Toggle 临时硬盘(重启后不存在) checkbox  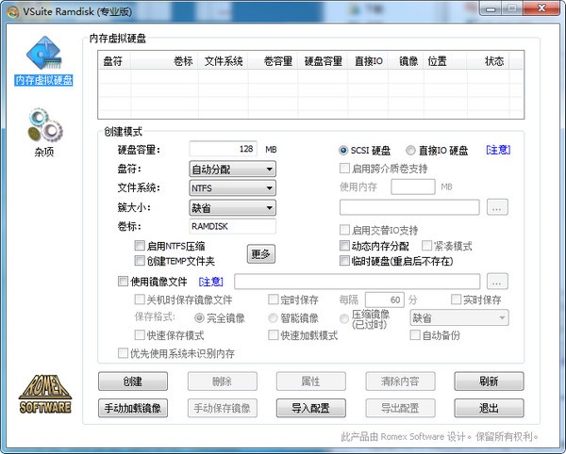click(344, 261)
